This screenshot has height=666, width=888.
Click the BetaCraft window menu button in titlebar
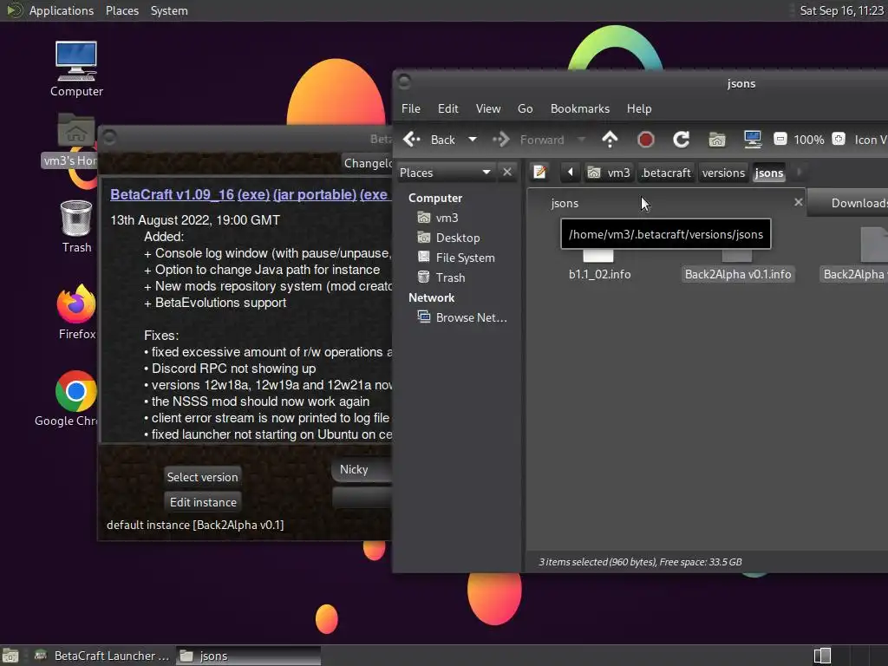[x=109, y=138]
